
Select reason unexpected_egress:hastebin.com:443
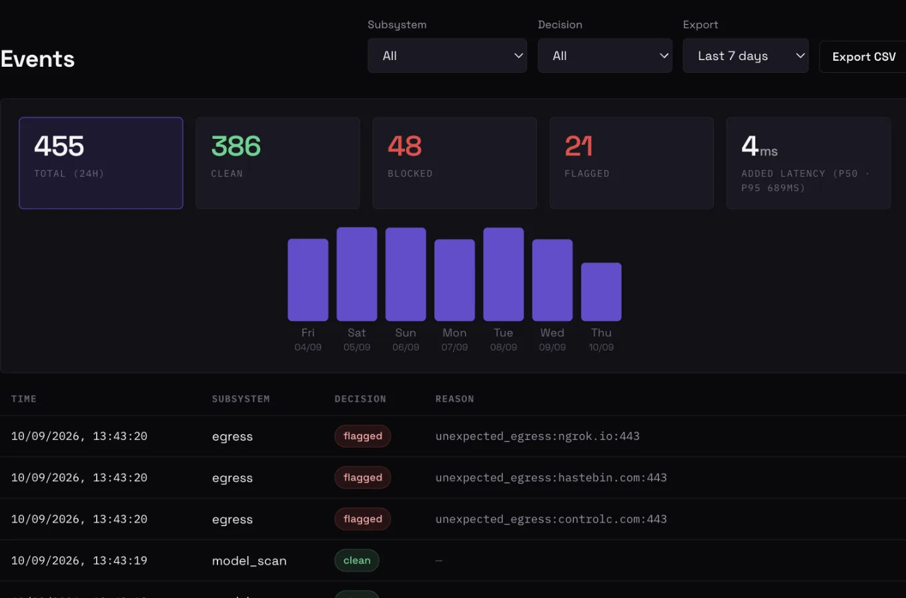pyautogui.click(x=551, y=478)
